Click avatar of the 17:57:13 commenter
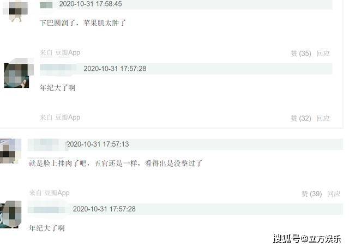This screenshot has height=248, width=349. tap(10, 151)
